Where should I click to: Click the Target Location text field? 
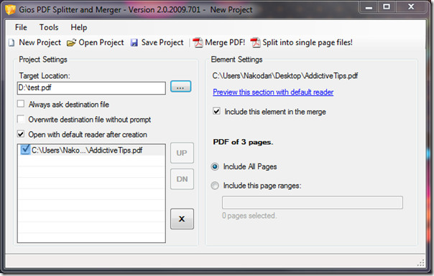[x=91, y=88]
